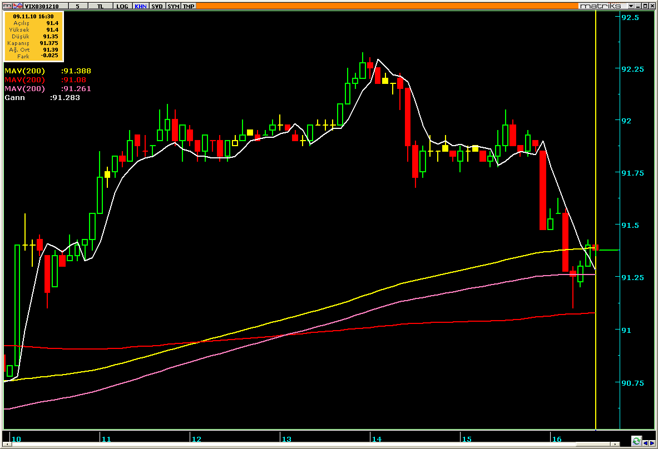Toggle the KHN button

140,6
